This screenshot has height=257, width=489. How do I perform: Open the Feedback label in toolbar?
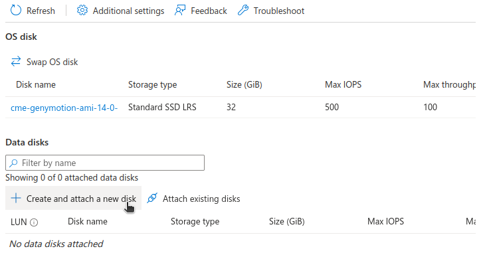[x=209, y=11]
